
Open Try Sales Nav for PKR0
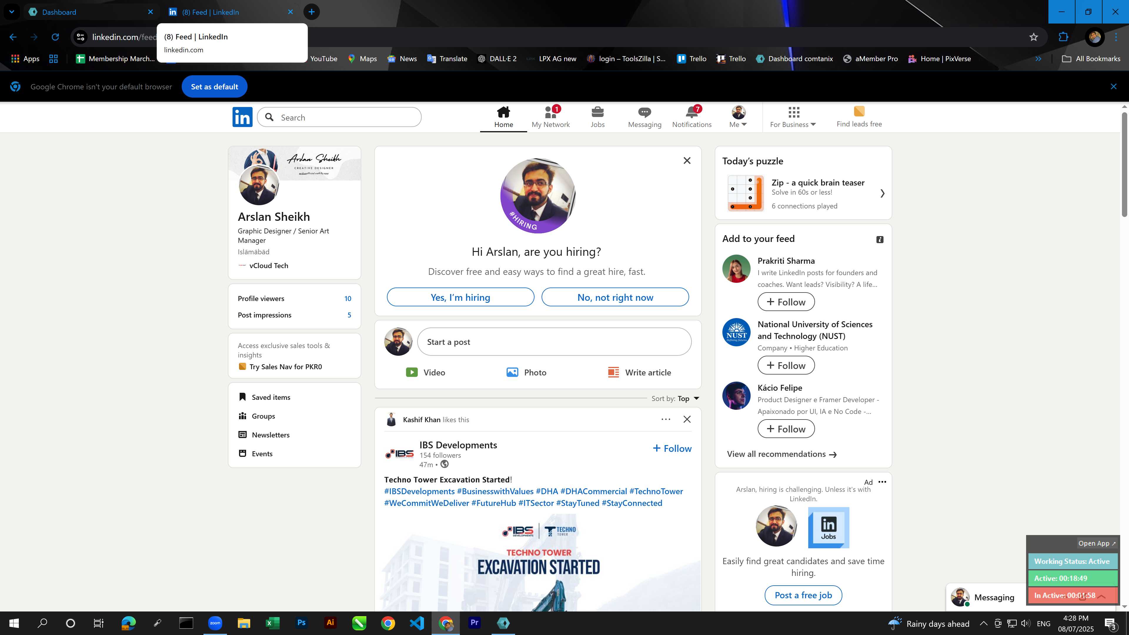[280, 367]
